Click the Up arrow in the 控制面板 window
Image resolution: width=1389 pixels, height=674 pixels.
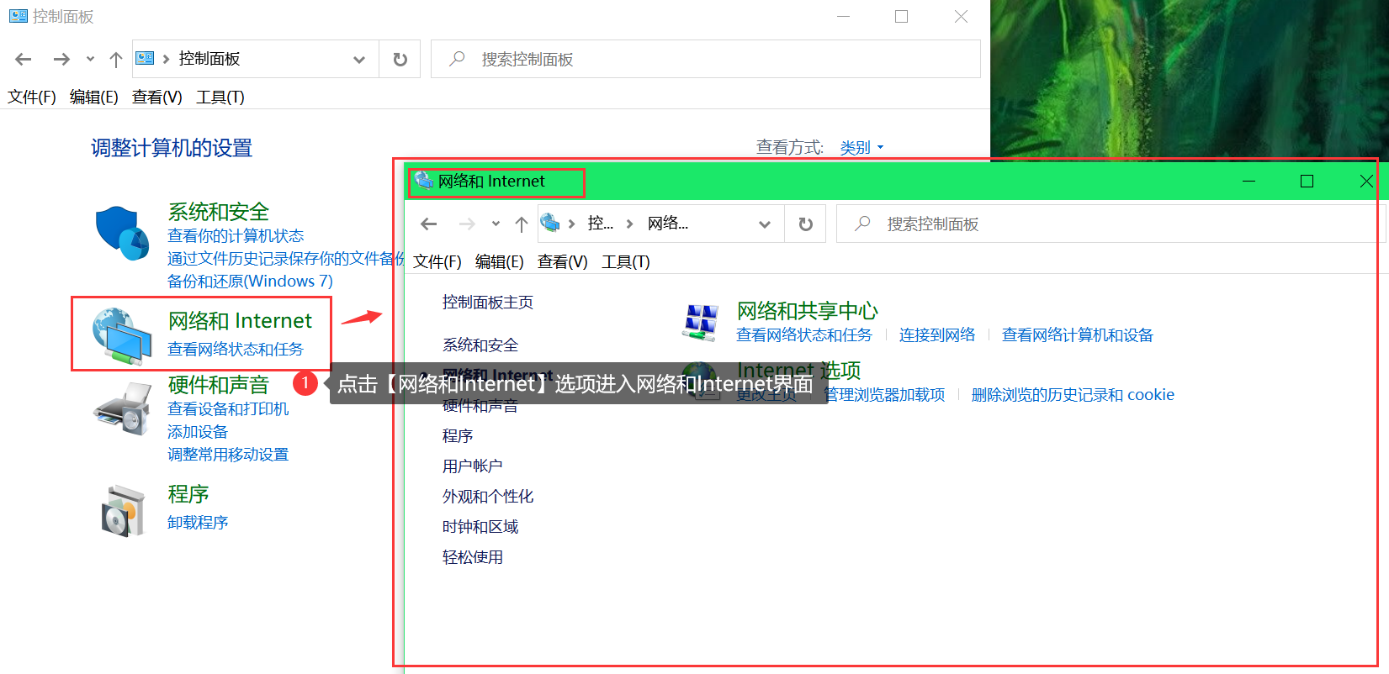(x=116, y=59)
